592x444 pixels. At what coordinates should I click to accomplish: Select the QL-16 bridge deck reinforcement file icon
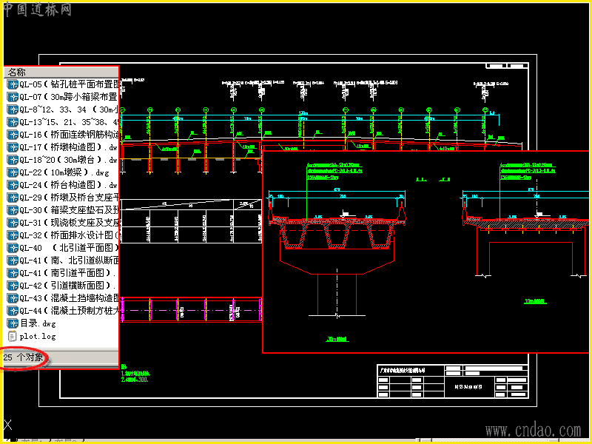point(13,135)
